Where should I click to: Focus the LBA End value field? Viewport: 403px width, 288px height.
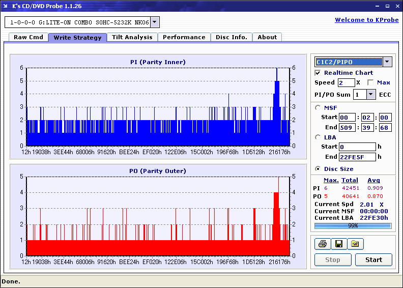click(357, 157)
